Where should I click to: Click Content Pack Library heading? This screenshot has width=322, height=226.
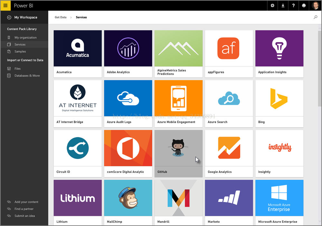[22, 29]
